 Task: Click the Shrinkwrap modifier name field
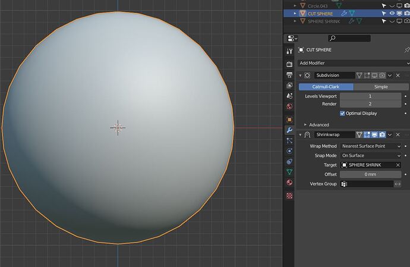click(335, 134)
